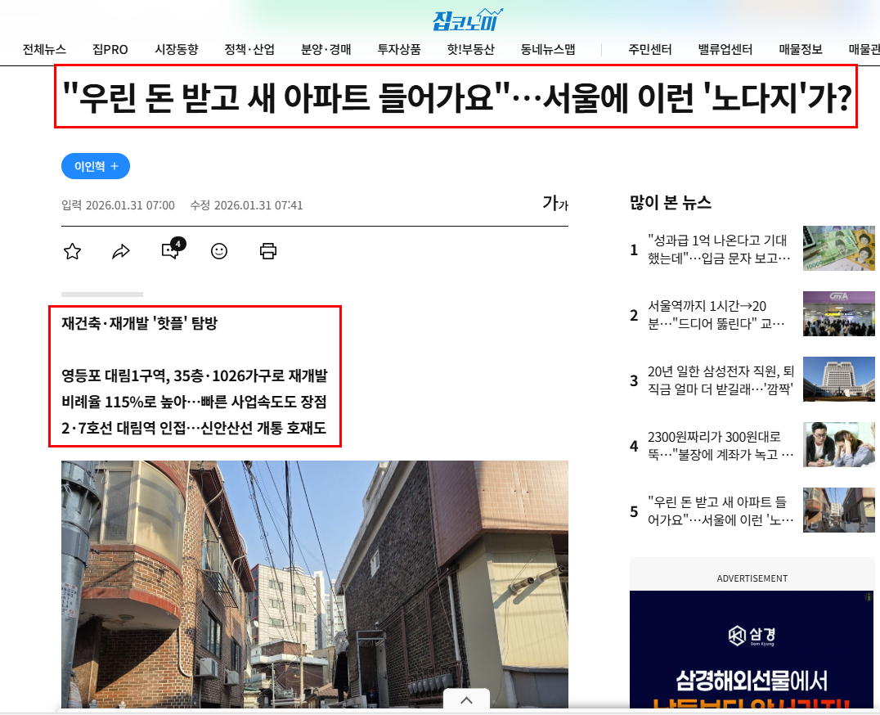Image resolution: width=880 pixels, height=715 pixels.
Task: Bookmark article with star icon
Action: coord(73,251)
